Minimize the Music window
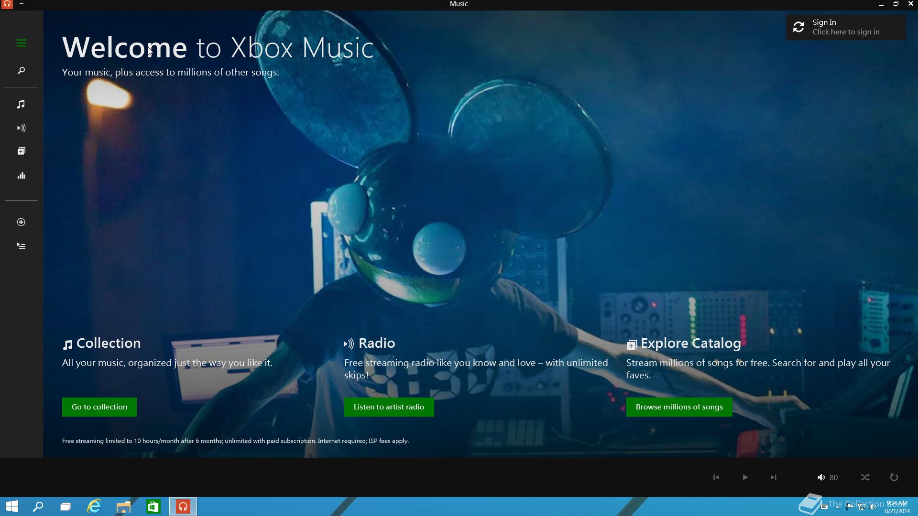The image size is (918, 516). 881,4
